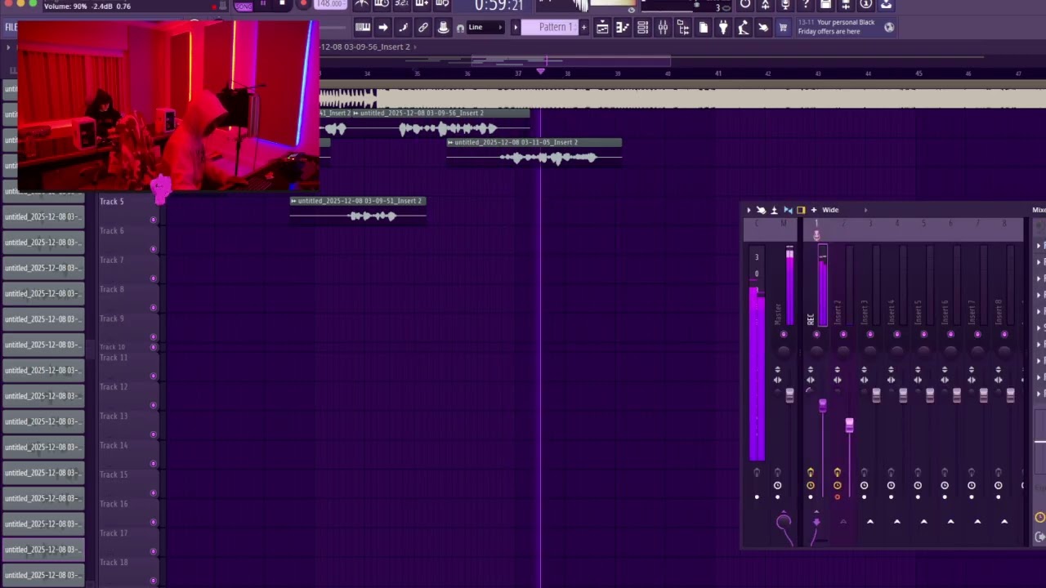Open the Piano roll view icon

(623, 28)
